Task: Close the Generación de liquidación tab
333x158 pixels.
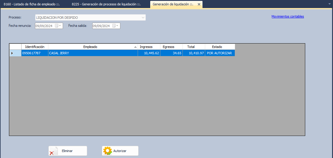Action: click(199, 4)
